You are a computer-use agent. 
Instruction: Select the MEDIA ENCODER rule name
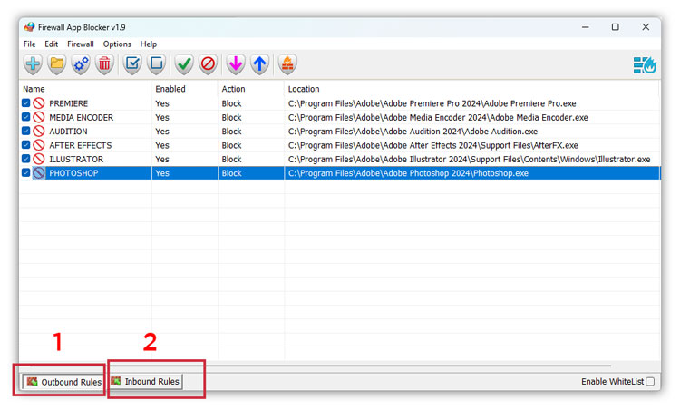[x=81, y=117]
